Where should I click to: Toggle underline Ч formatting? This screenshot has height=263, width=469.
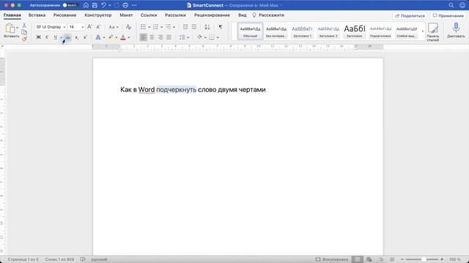(56, 37)
